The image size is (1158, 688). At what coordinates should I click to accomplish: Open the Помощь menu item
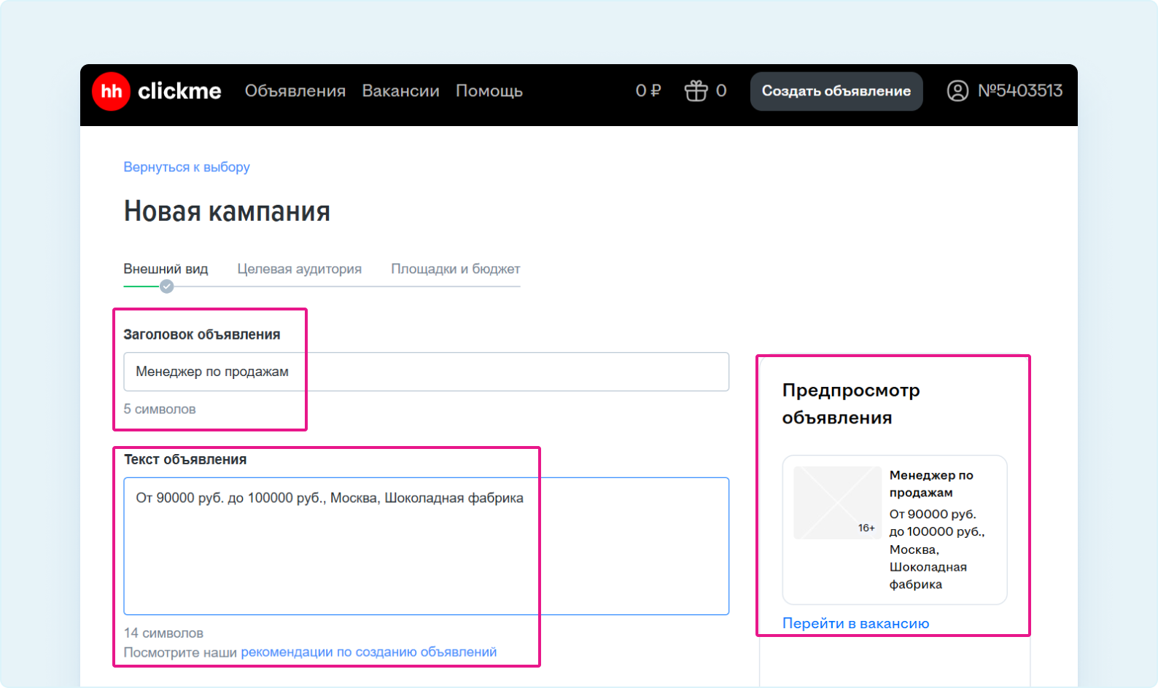pos(489,91)
